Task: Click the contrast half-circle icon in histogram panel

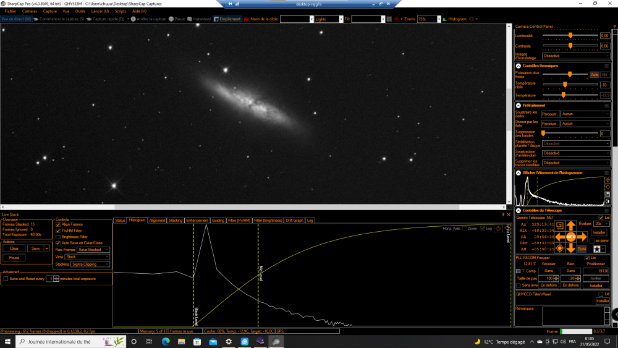Action: point(607,202)
